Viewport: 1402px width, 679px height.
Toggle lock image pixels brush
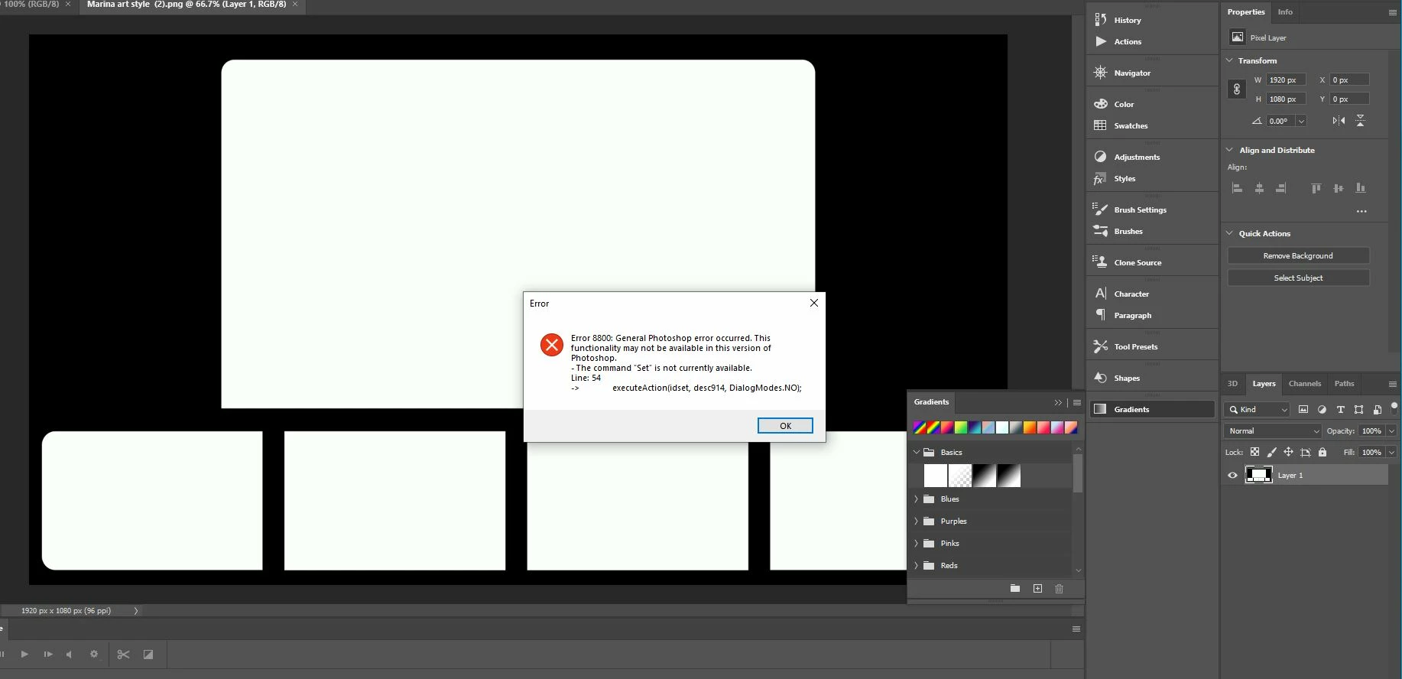(1271, 452)
